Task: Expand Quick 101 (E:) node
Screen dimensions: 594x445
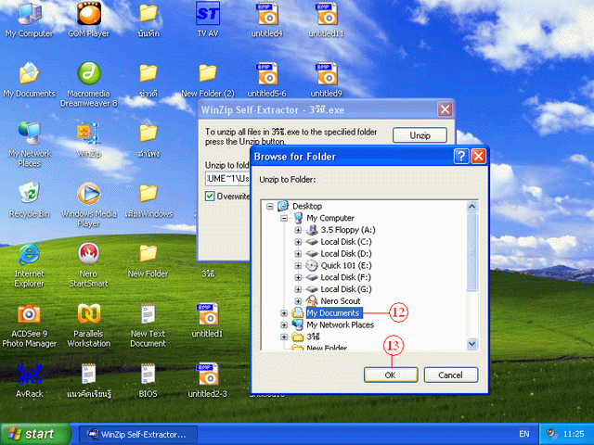Action: pos(298,265)
